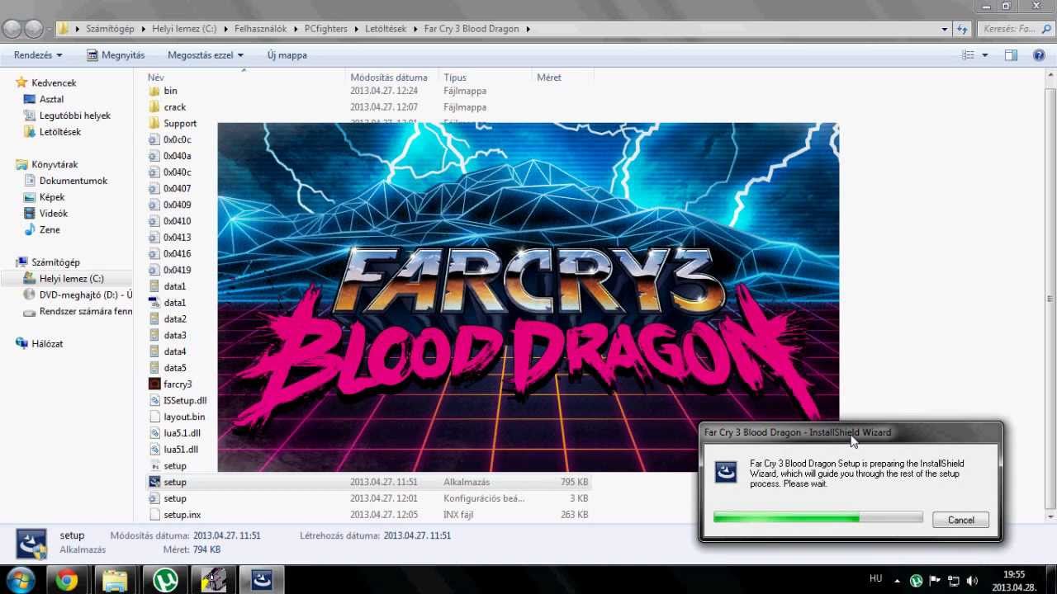Select Könyvtárak header in the navigation pane
This screenshot has height=594, width=1057.
55,165
